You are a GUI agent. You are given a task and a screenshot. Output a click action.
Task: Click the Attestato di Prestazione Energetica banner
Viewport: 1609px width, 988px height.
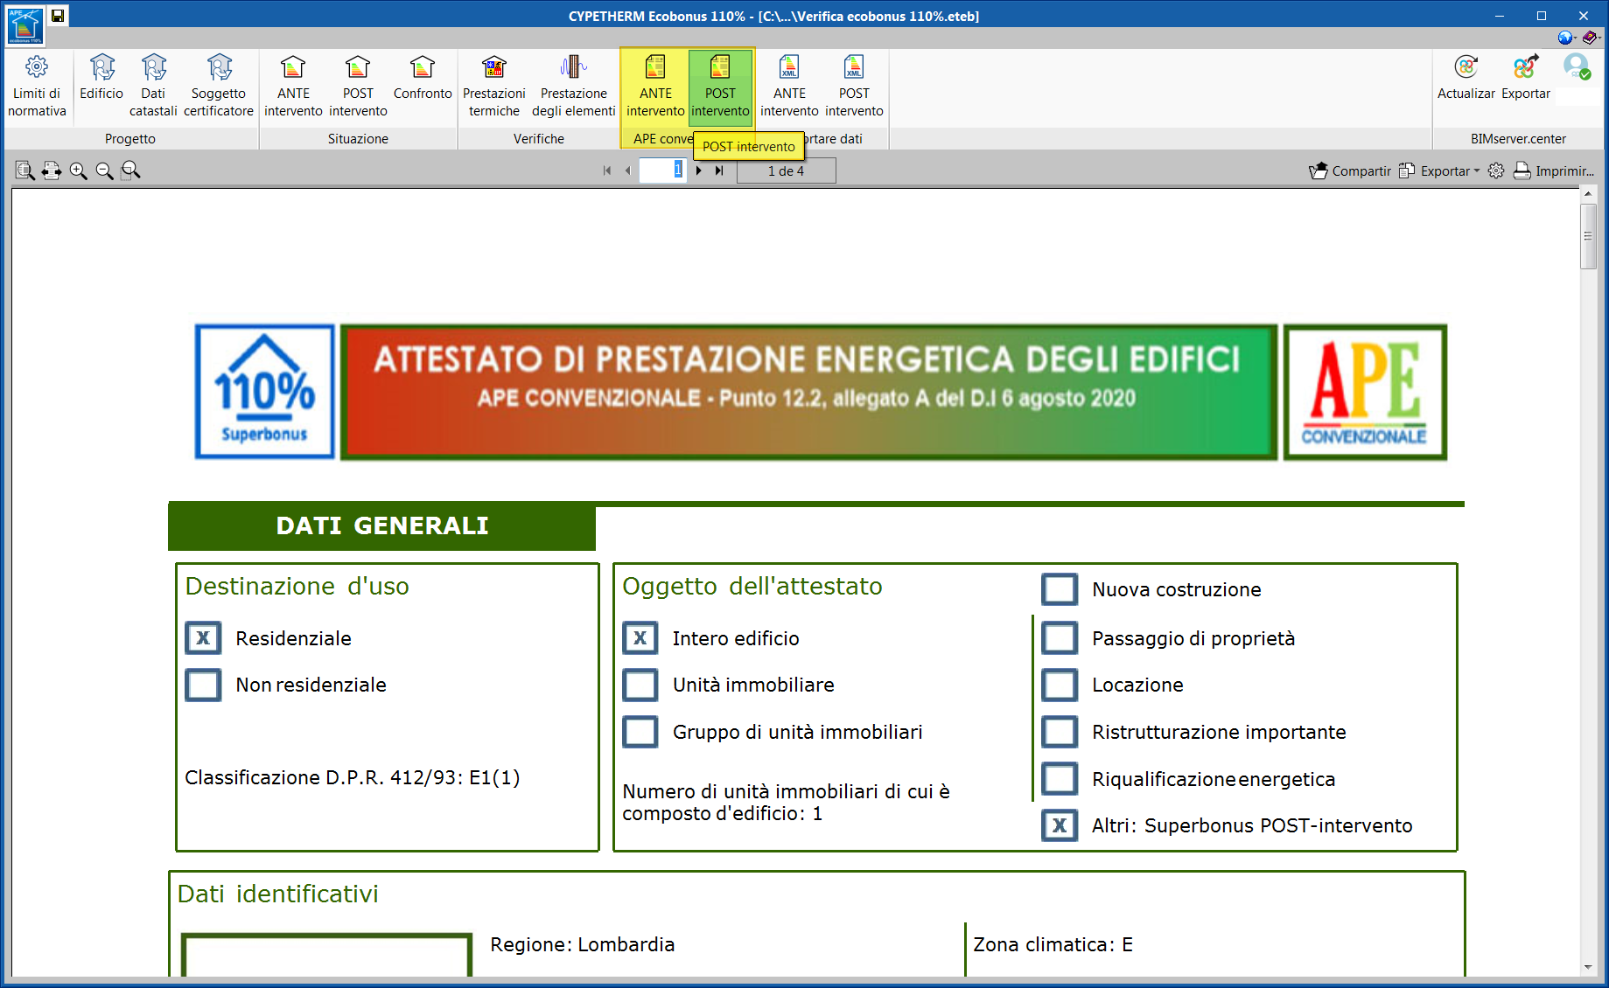tap(808, 392)
